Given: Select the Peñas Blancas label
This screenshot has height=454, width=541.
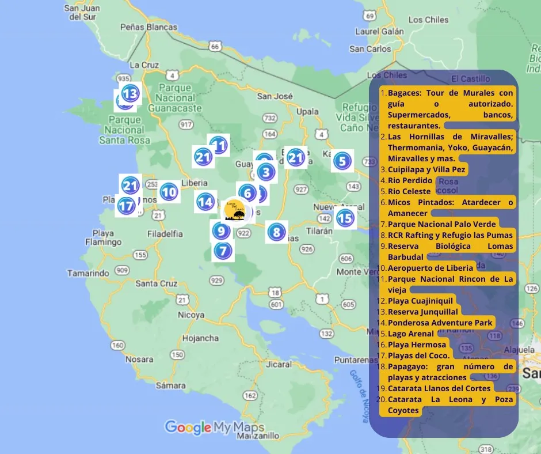Looking at the screenshot, I should point(148,27).
